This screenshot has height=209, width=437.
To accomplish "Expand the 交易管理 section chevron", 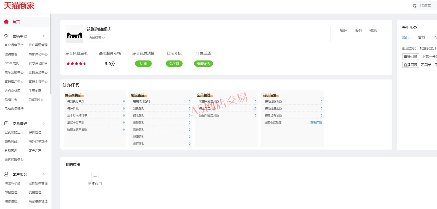I will click(x=44, y=124).
